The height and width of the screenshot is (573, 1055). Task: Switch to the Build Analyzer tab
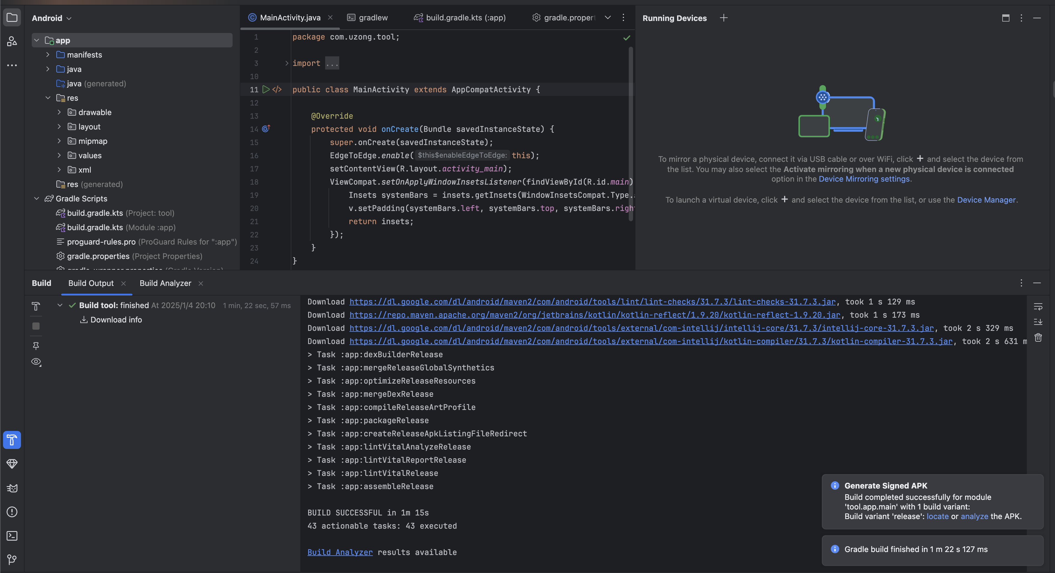point(165,283)
